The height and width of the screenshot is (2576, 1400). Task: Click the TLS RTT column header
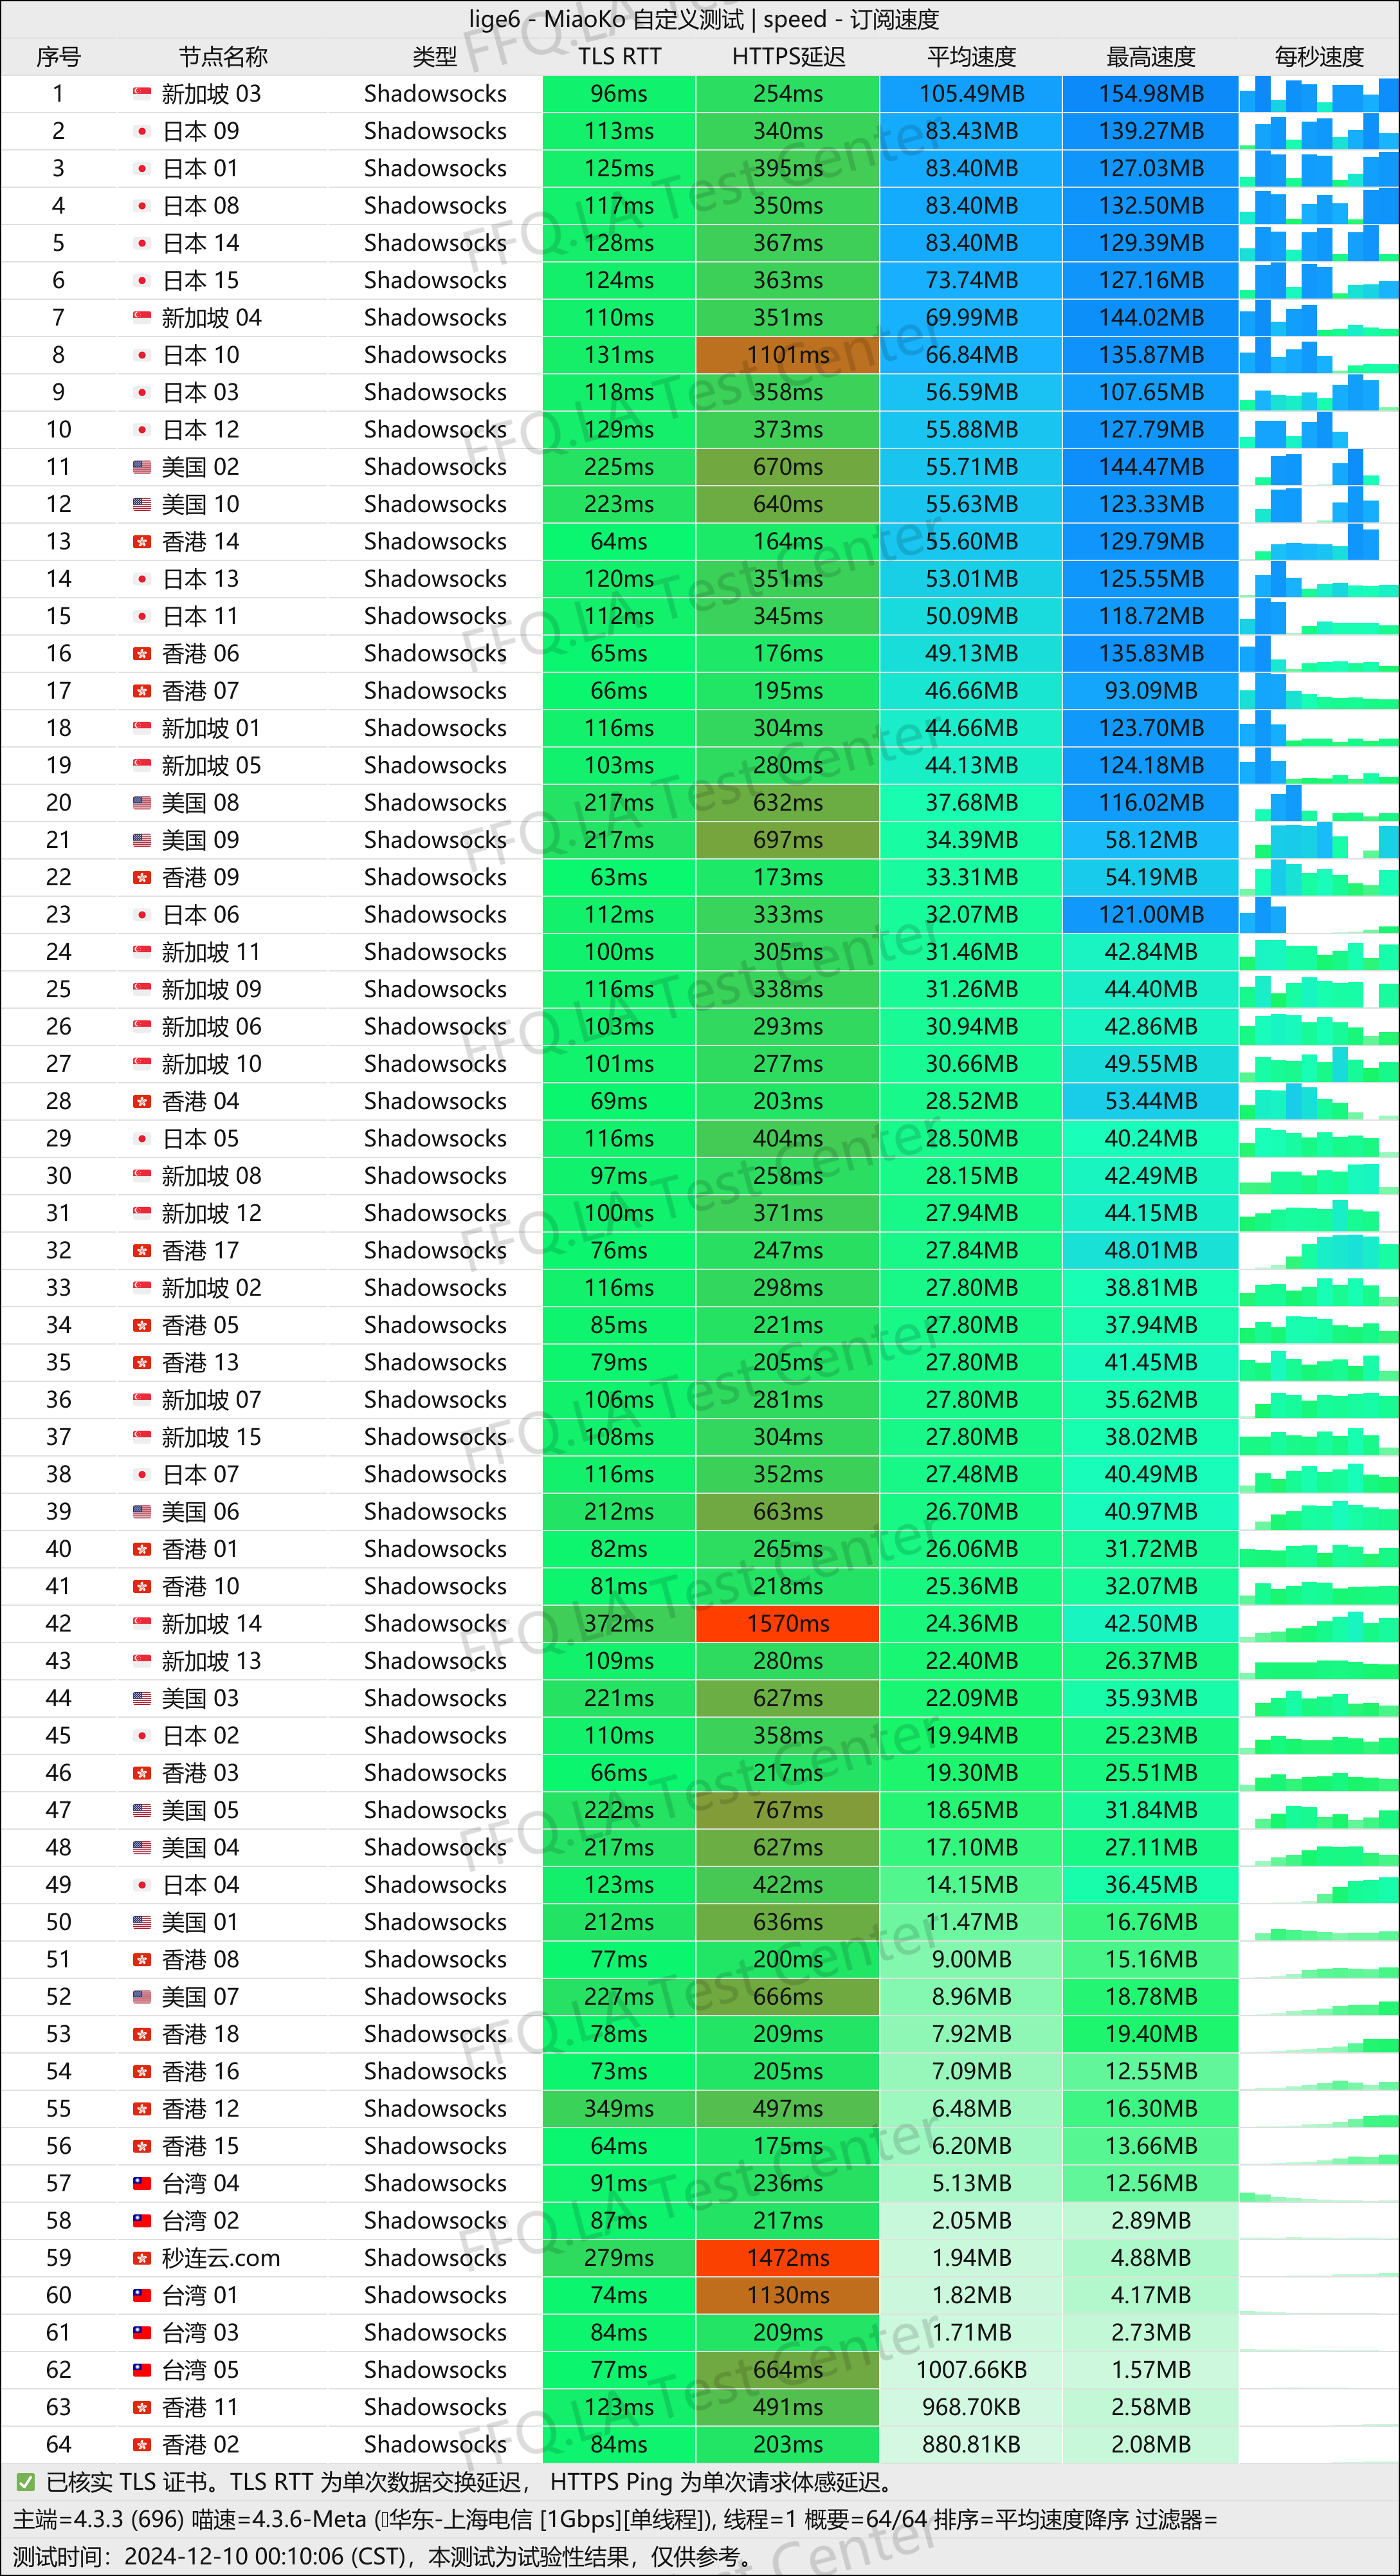[619, 57]
